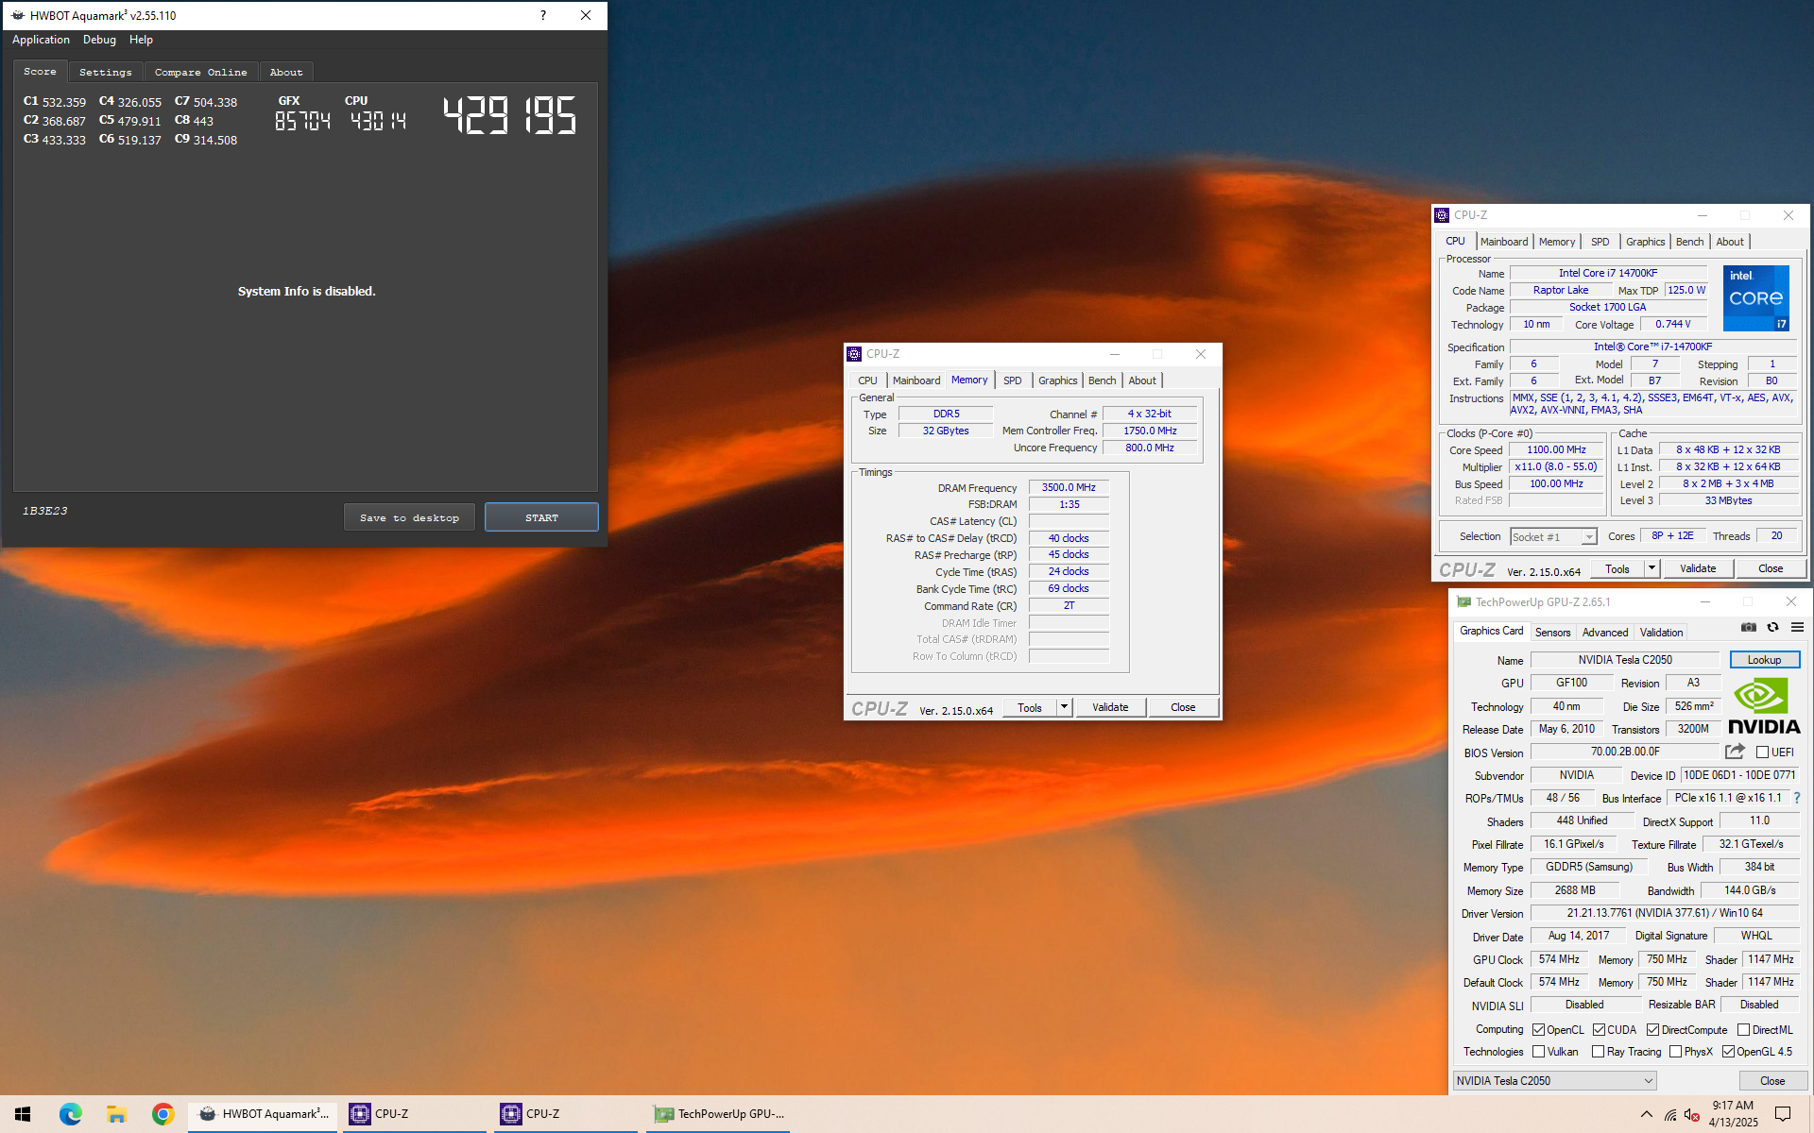
Task: Select TechPowerUp GPU-Z taskbar button
Action: pos(719,1114)
